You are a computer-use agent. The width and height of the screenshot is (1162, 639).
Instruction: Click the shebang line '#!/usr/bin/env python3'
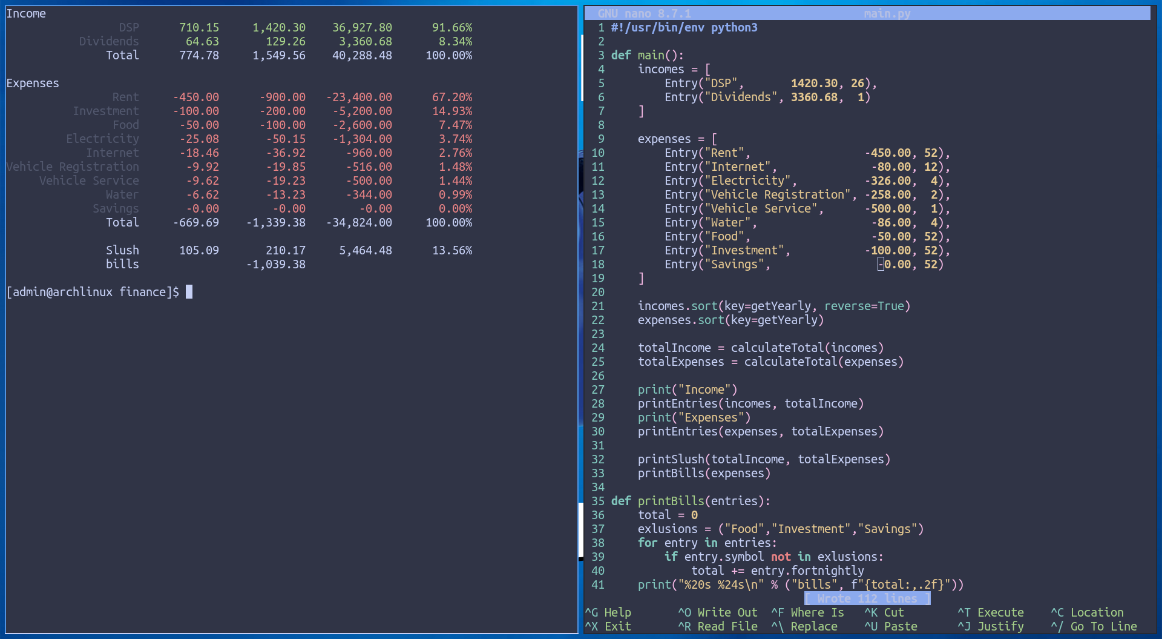684,27
